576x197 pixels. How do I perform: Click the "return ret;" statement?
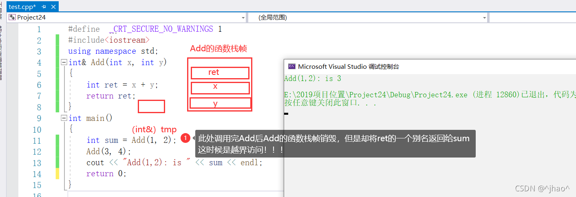click(111, 96)
